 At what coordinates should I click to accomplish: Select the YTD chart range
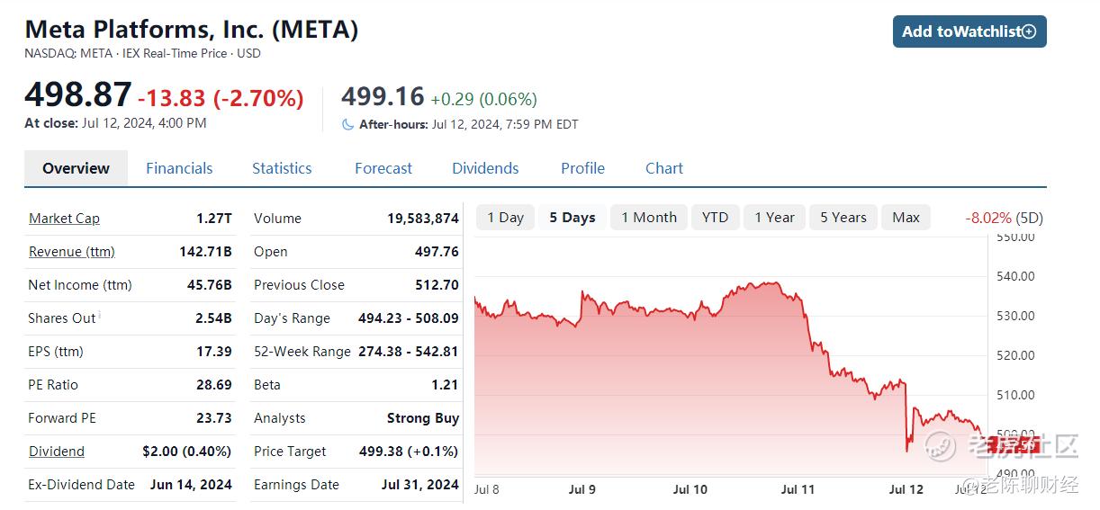716,218
